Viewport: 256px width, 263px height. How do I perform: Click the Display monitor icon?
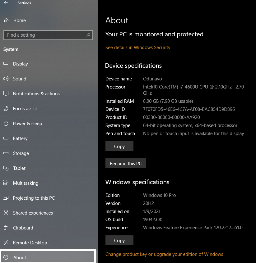pyautogui.click(x=6, y=64)
